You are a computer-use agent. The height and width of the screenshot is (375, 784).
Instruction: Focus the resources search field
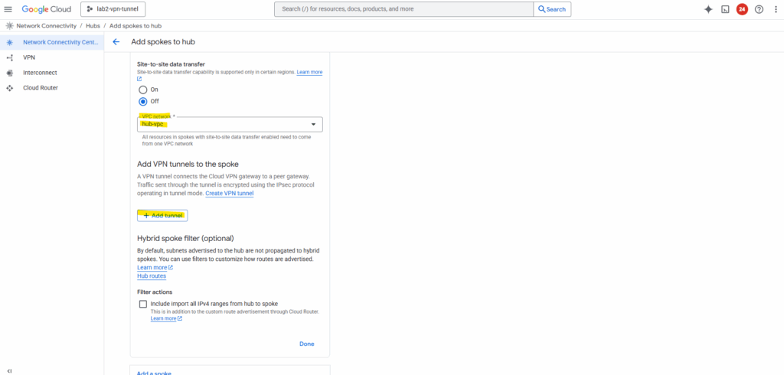click(x=404, y=9)
